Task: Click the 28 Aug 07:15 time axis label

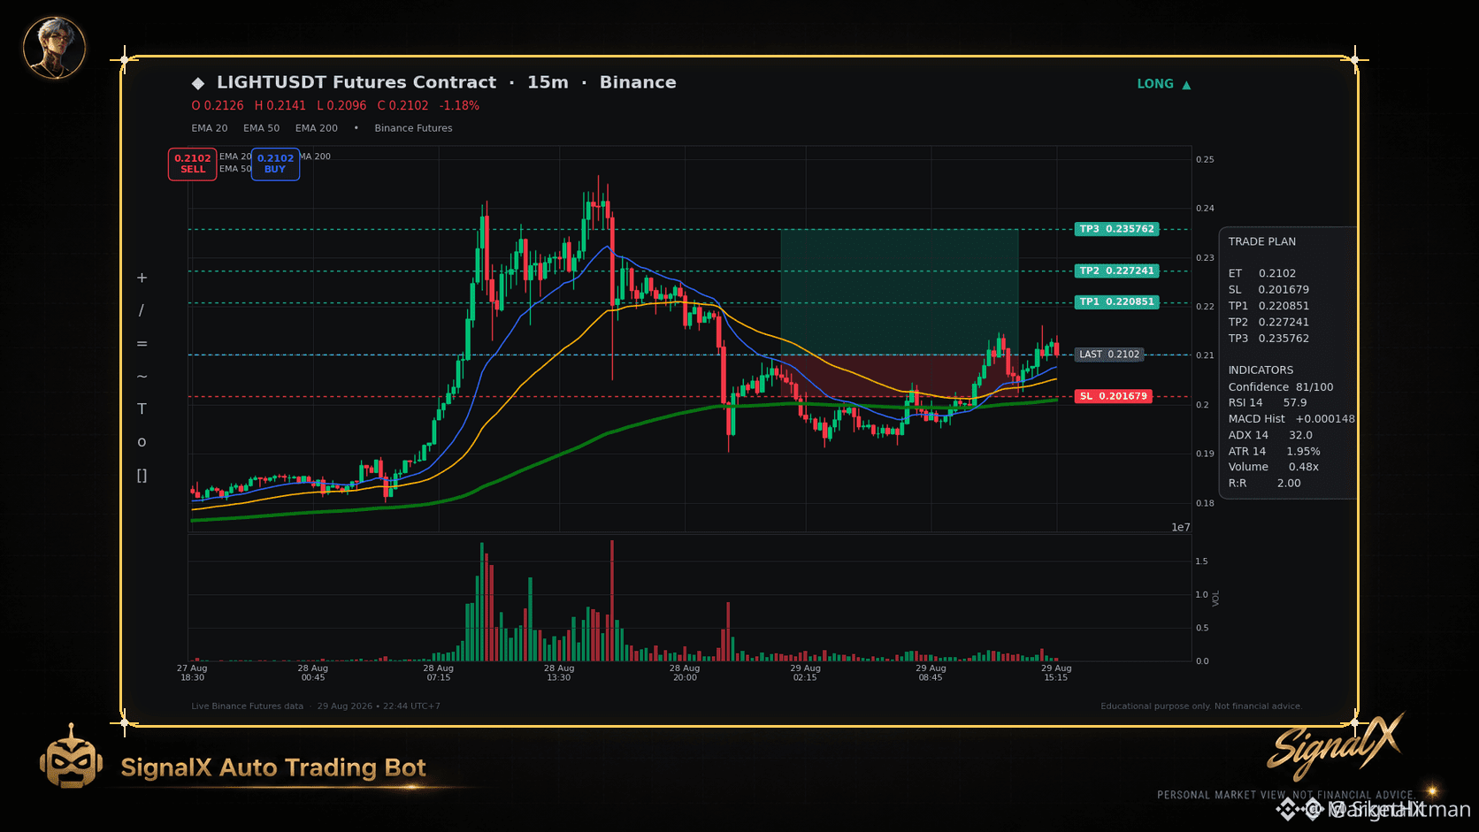Action: click(438, 673)
